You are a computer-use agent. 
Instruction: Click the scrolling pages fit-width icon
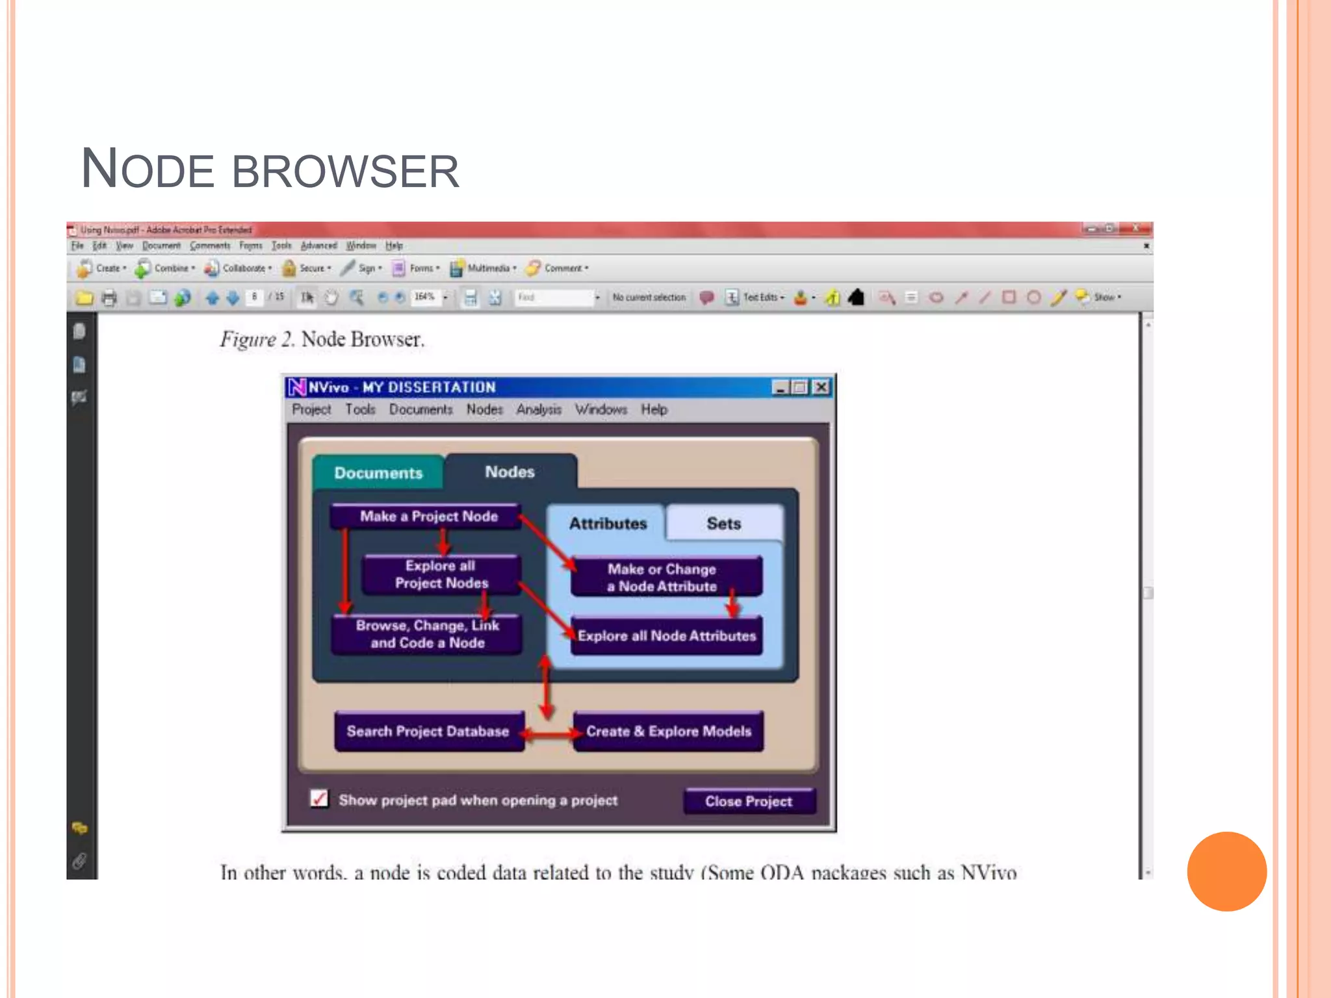click(x=471, y=298)
